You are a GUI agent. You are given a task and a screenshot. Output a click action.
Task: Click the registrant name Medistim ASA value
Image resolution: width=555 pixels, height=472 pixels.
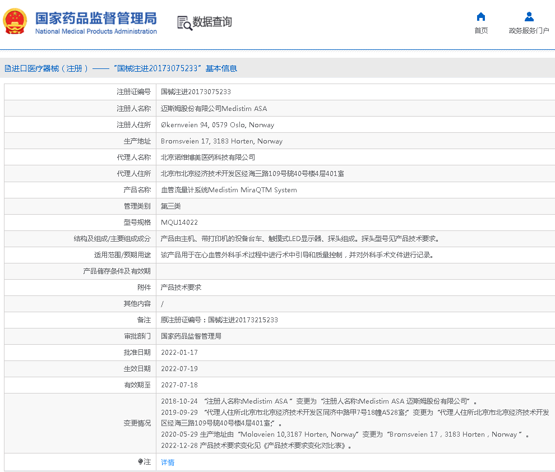[214, 108]
